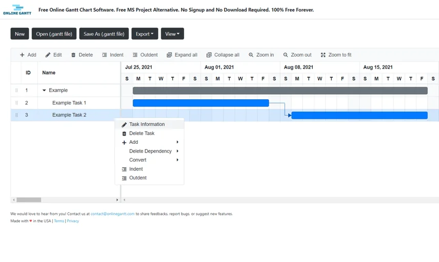
Task: Click the right scroll arrow of grid
Action: [x=117, y=200]
